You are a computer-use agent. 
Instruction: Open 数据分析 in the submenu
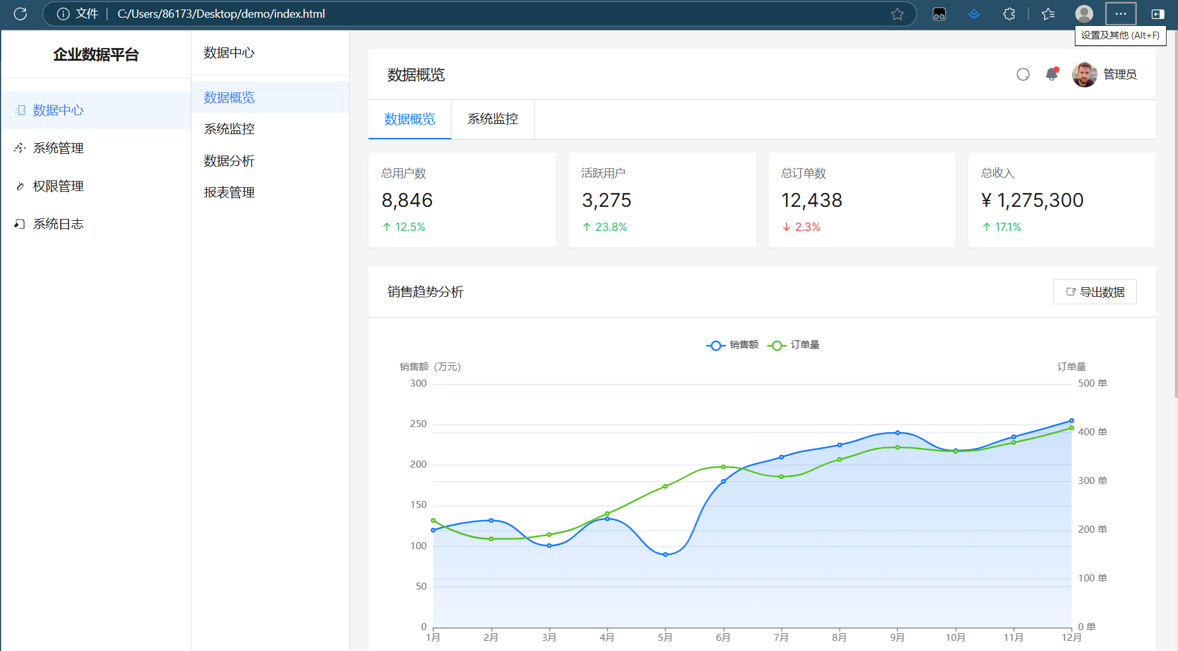click(229, 161)
